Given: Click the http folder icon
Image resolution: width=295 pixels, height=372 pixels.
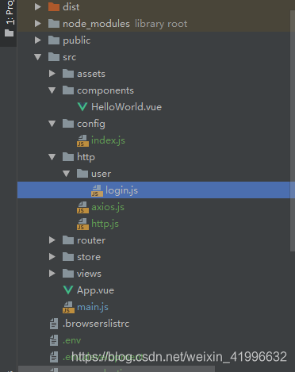Looking at the screenshot, I should [68, 157].
